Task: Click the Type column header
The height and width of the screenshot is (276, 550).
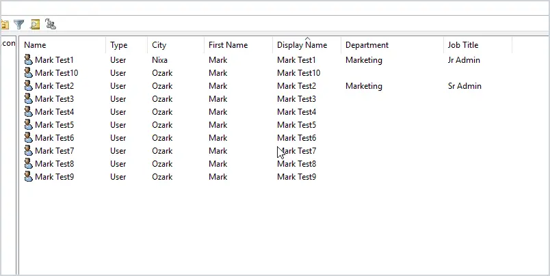Action: pyautogui.click(x=127, y=45)
